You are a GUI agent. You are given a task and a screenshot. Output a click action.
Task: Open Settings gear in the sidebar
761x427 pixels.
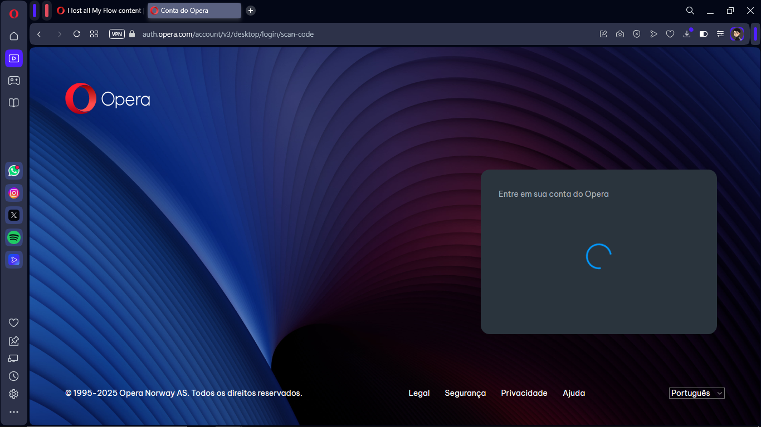14,394
